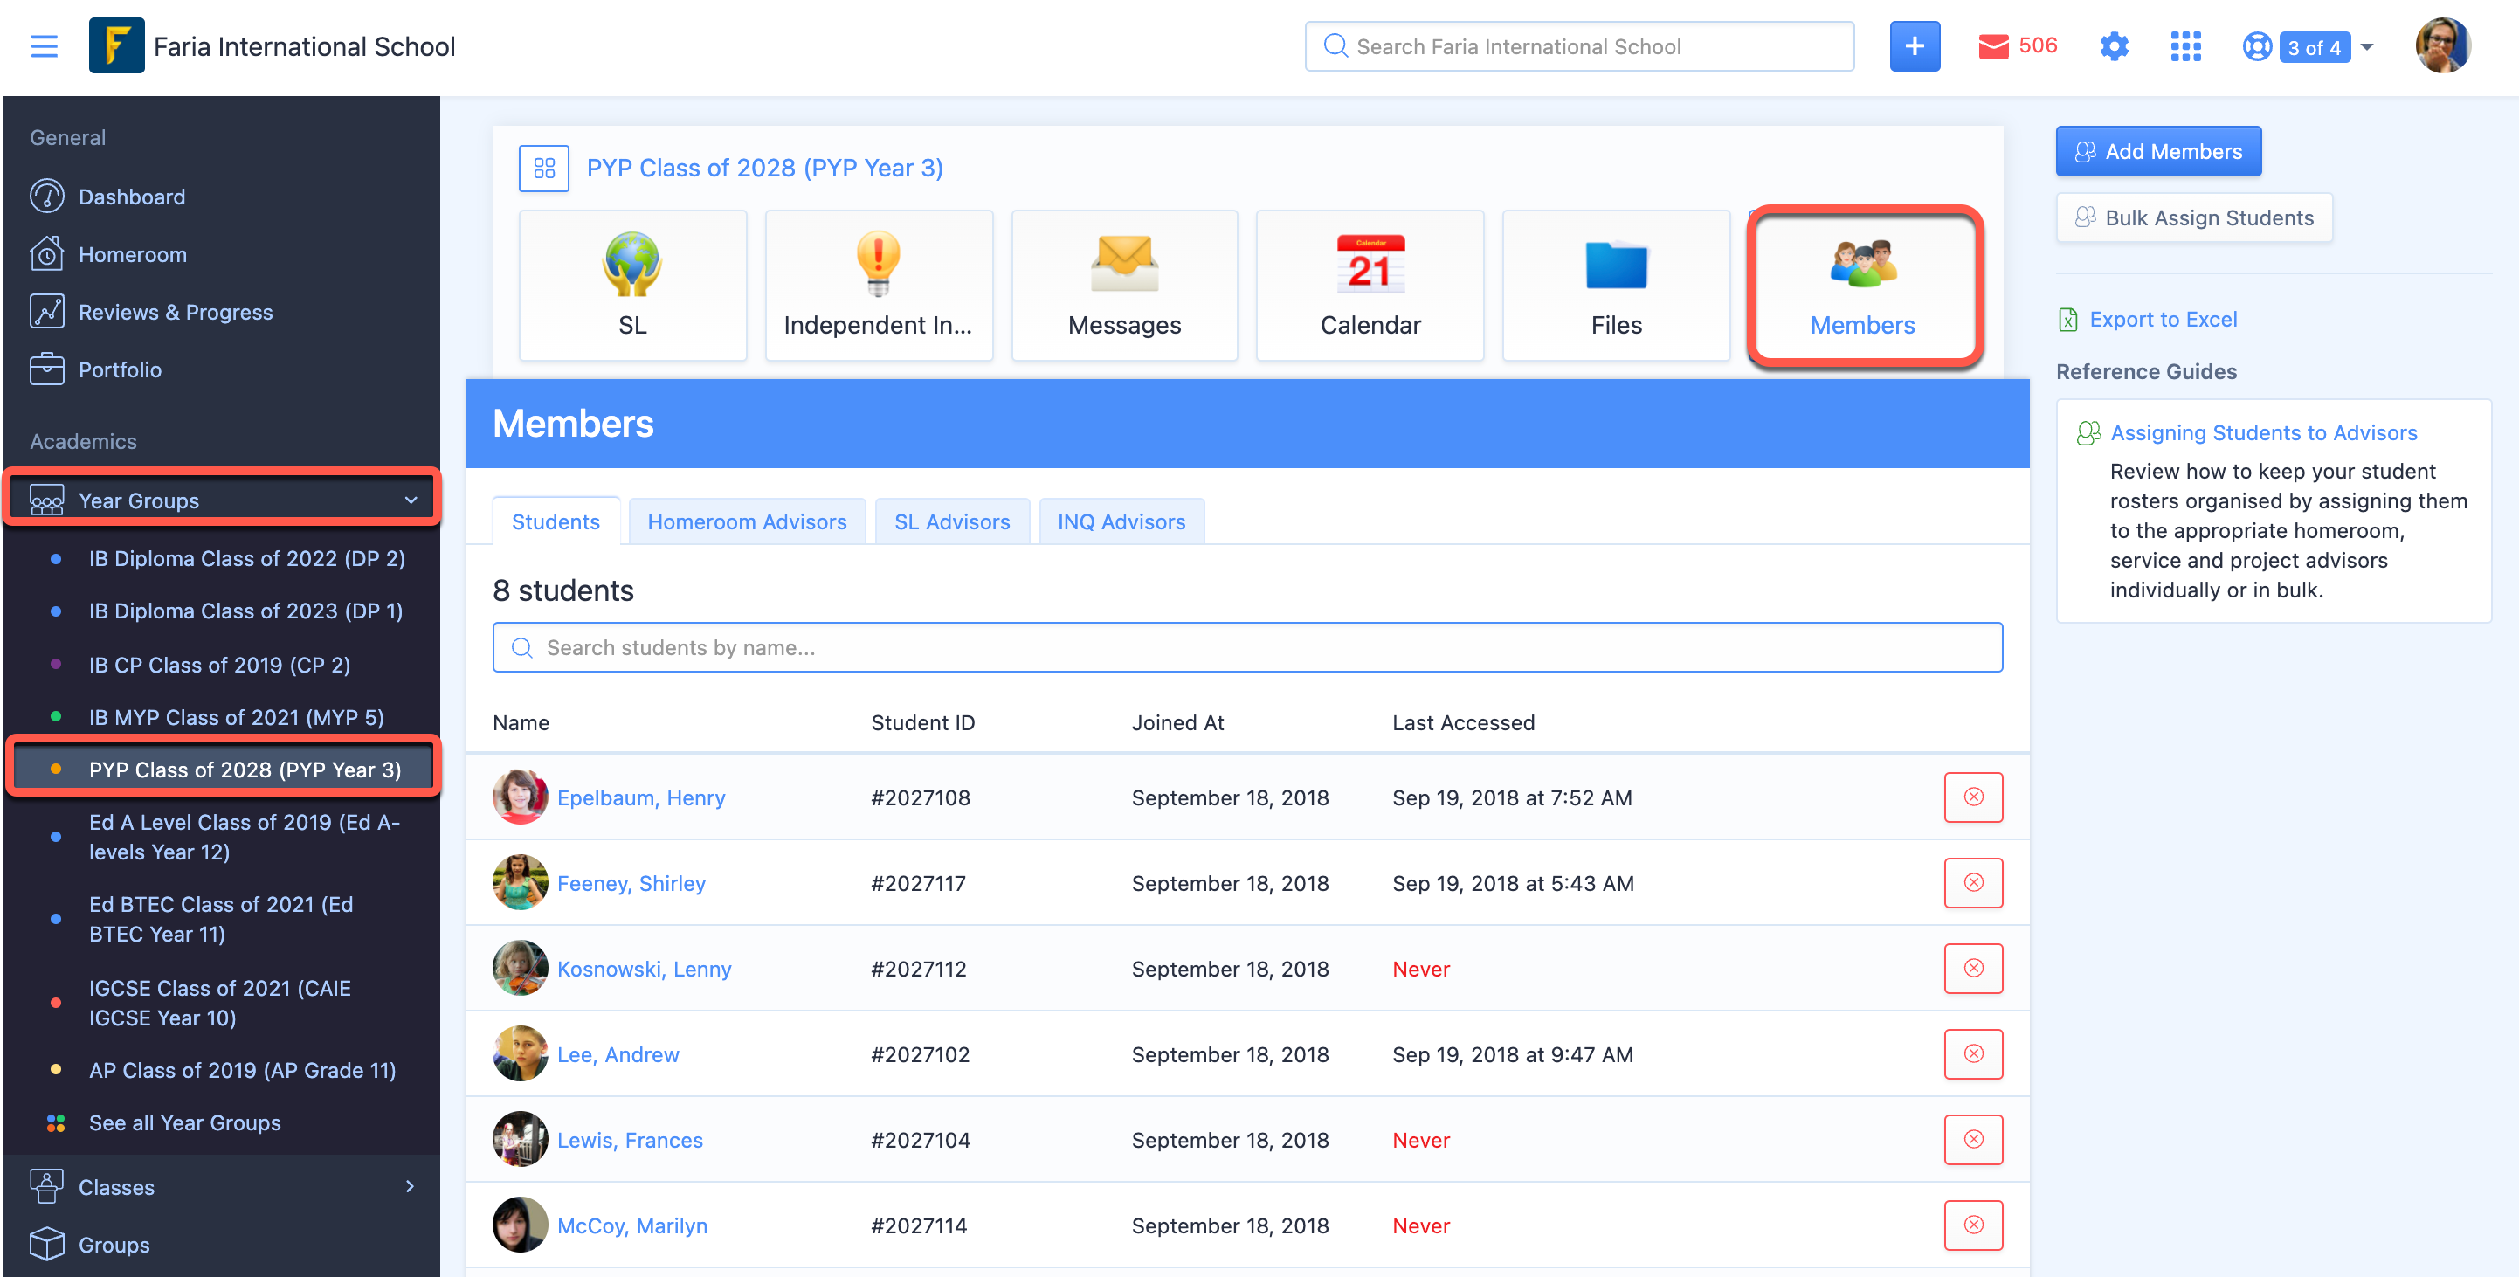
Task: Remove Lee, Andrew with the red X
Action: [1973, 1054]
